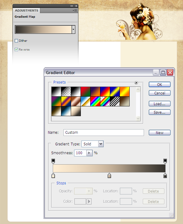Select the Transparent Rainbow preset
This screenshot has height=224, width=183.
(105, 101)
